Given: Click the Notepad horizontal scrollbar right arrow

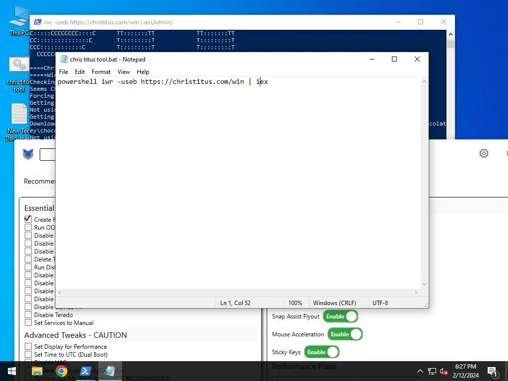Looking at the screenshot, I should click(x=416, y=292).
